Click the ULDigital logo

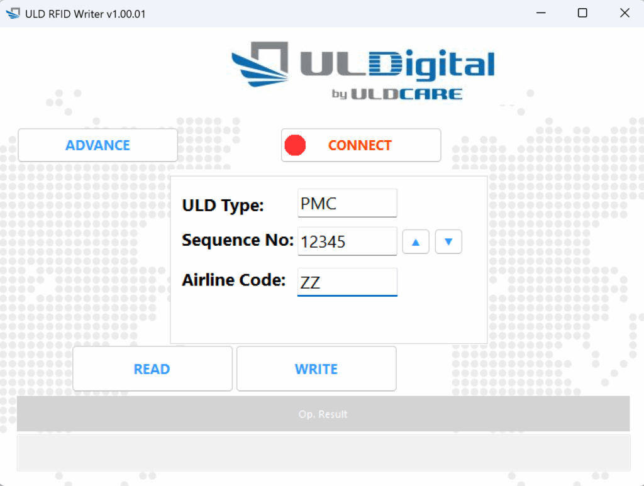click(x=363, y=64)
